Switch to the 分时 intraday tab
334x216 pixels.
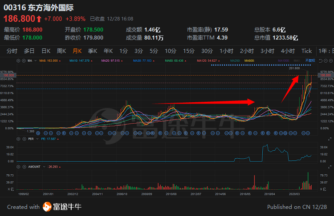(12, 51)
